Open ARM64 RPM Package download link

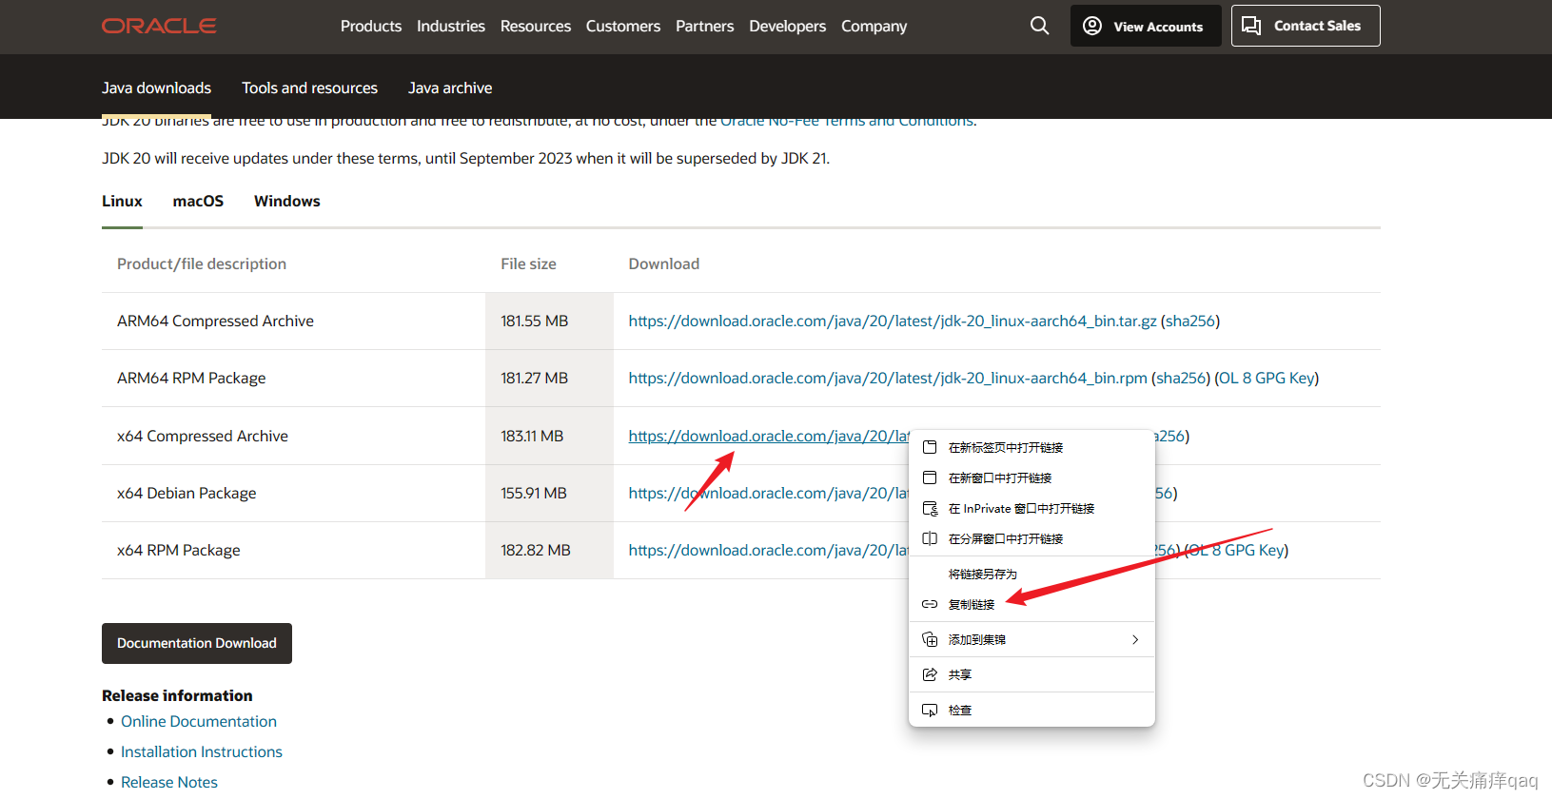(888, 379)
